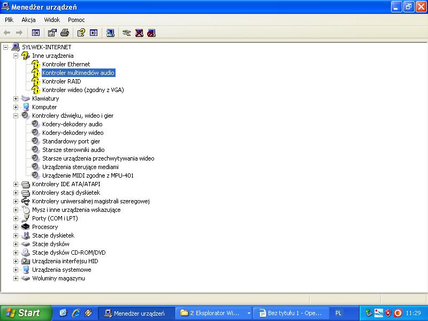Select the Stacje dyskietek label
Image resolution: width=428 pixels, height=321 pixels.
pyautogui.click(x=53, y=235)
